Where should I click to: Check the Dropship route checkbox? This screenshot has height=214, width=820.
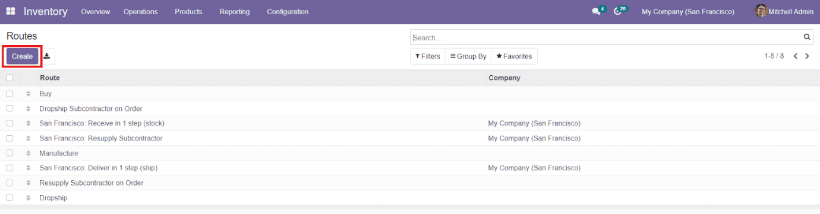point(10,197)
